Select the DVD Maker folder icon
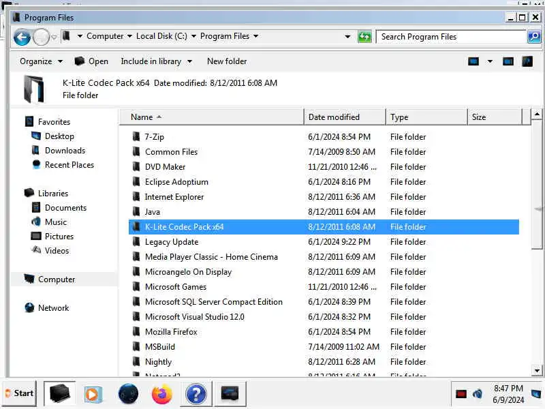 click(x=136, y=166)
